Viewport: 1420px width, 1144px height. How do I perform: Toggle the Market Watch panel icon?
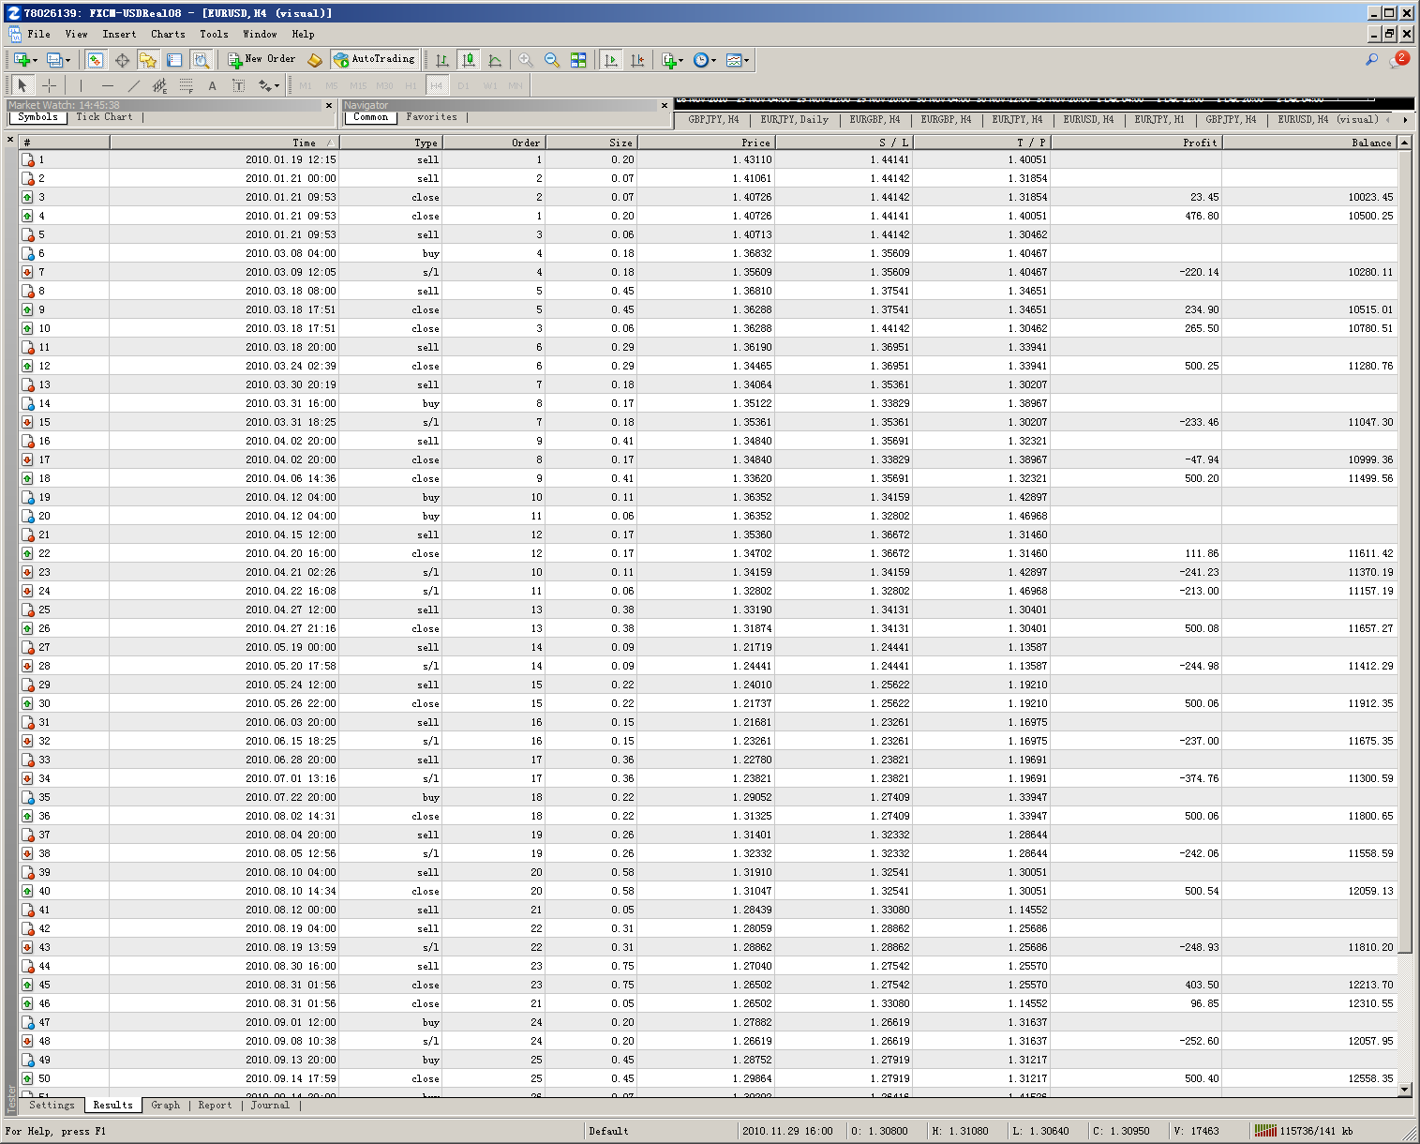[96, 60]
